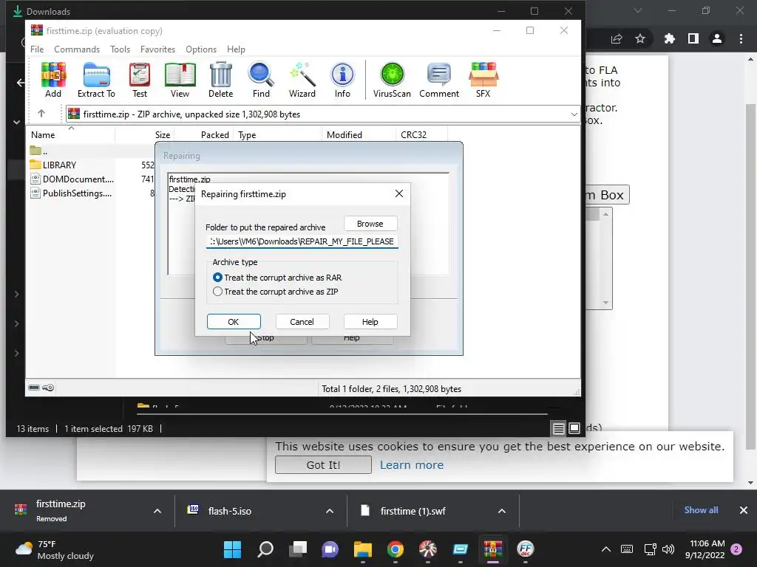This screenshot has height=567, width=757.
Task: Open the Commands menu
Action: (x=77, y=49)
